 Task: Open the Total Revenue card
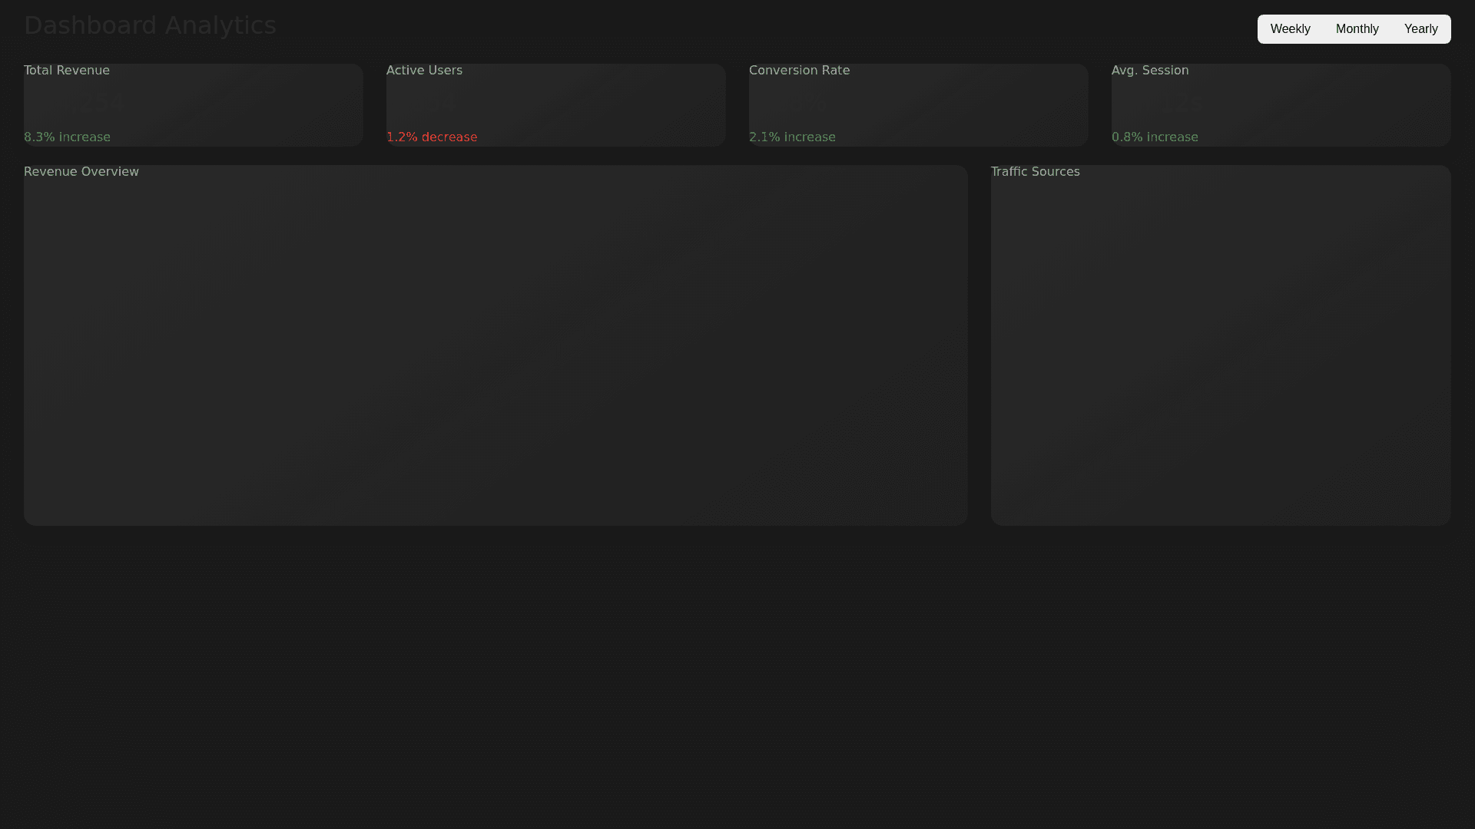coord(193,105)
